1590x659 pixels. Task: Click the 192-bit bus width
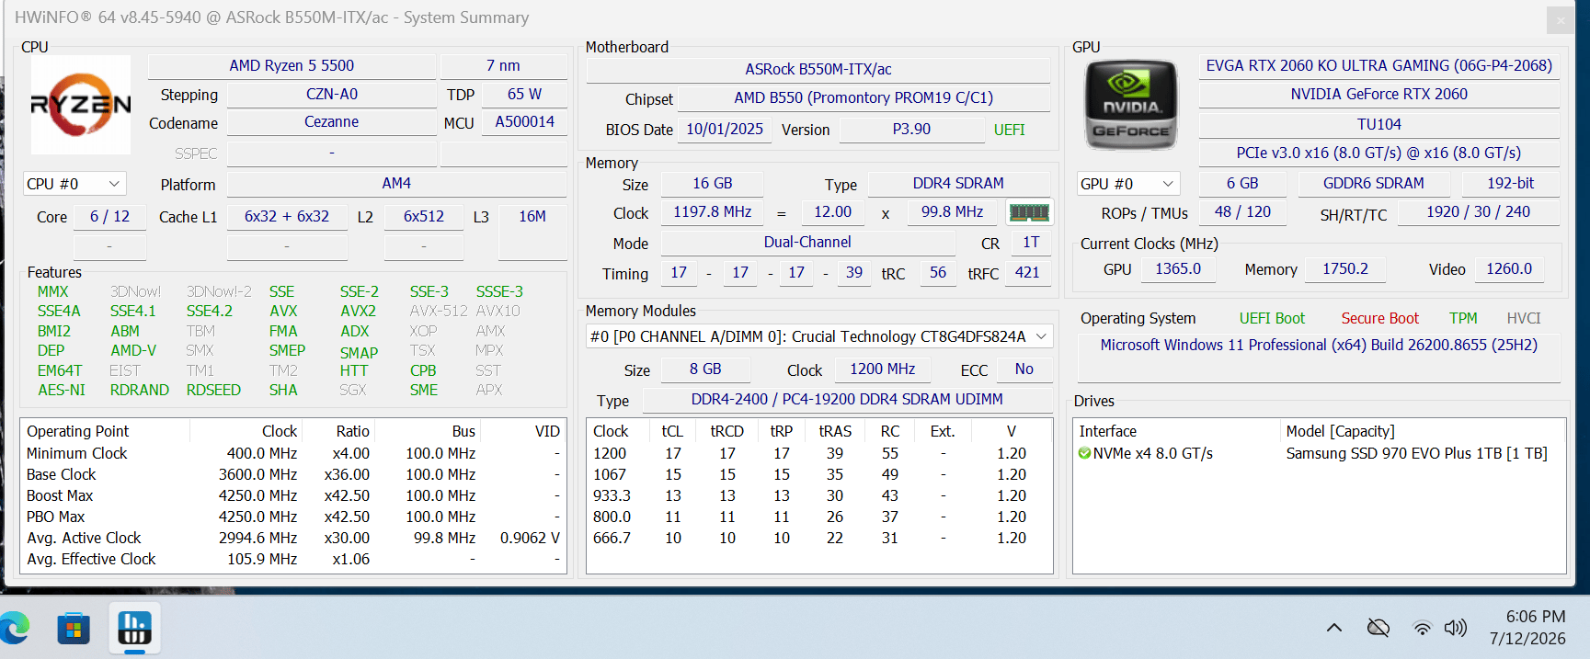pos(1510,184)
